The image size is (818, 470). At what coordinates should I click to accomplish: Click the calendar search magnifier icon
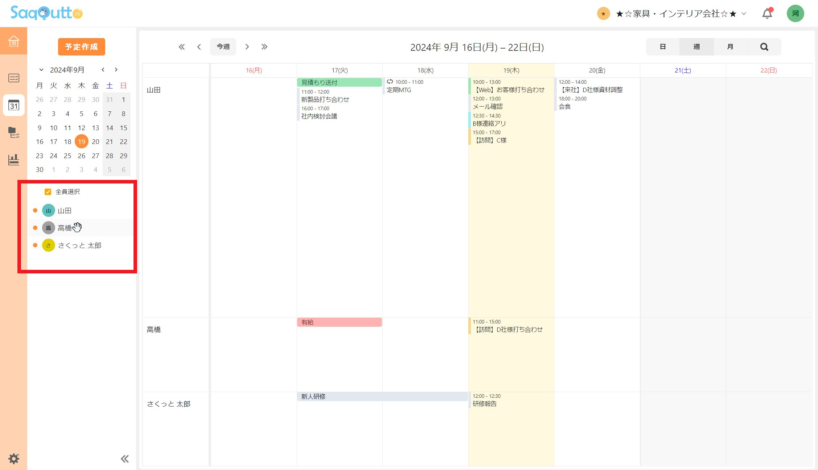point(764,47)
